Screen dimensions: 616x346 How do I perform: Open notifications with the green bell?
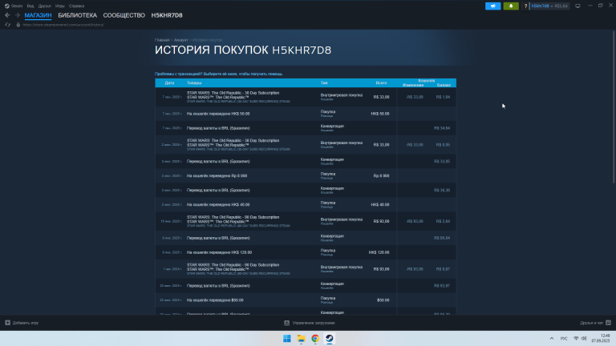click(x=511, y=6)
